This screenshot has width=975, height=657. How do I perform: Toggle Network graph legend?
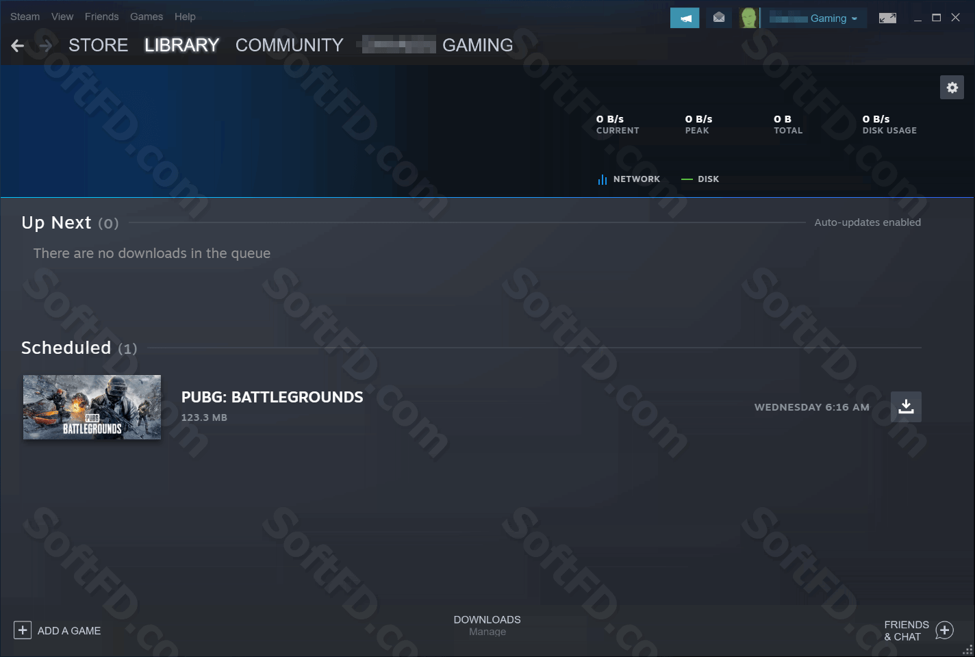(629, 179)
